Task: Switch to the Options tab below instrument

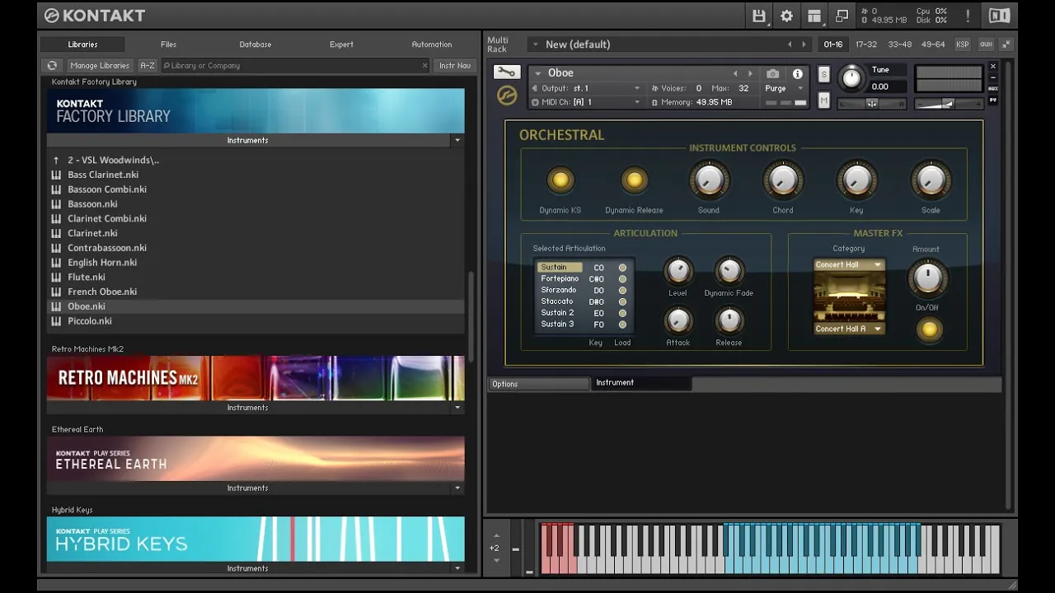Action: [539, 384]
